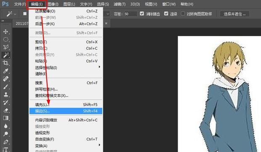261x152 pixels.
Task: Choose Clear (清除) in Edit menu
Action: click(x=66, y=74)
